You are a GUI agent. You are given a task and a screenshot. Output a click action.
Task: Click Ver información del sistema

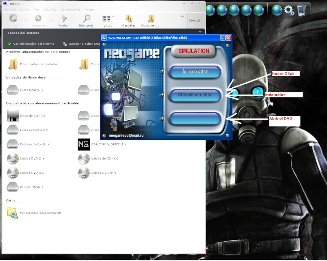31,44
